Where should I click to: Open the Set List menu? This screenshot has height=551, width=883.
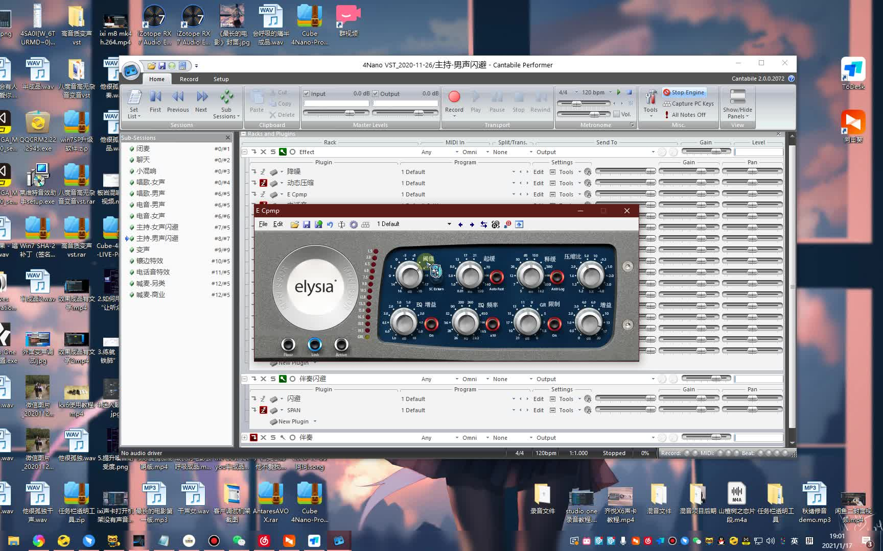[134, 105]
